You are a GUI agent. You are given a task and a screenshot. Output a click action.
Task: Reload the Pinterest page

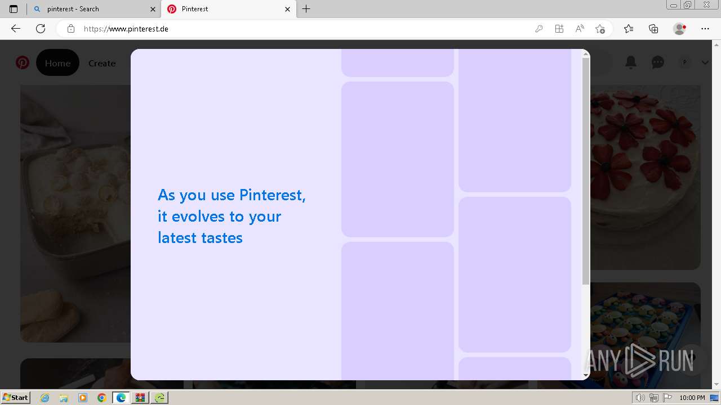point(41,29)
